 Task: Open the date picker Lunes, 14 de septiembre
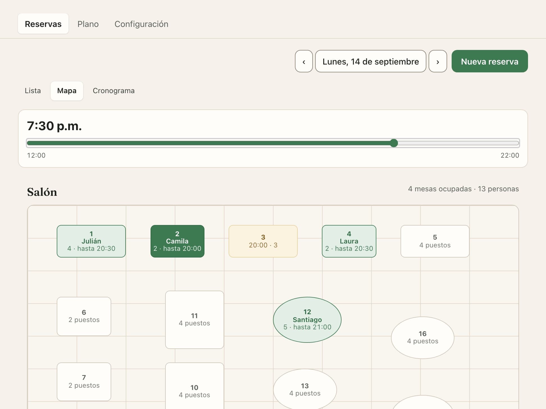pos(370,61)
